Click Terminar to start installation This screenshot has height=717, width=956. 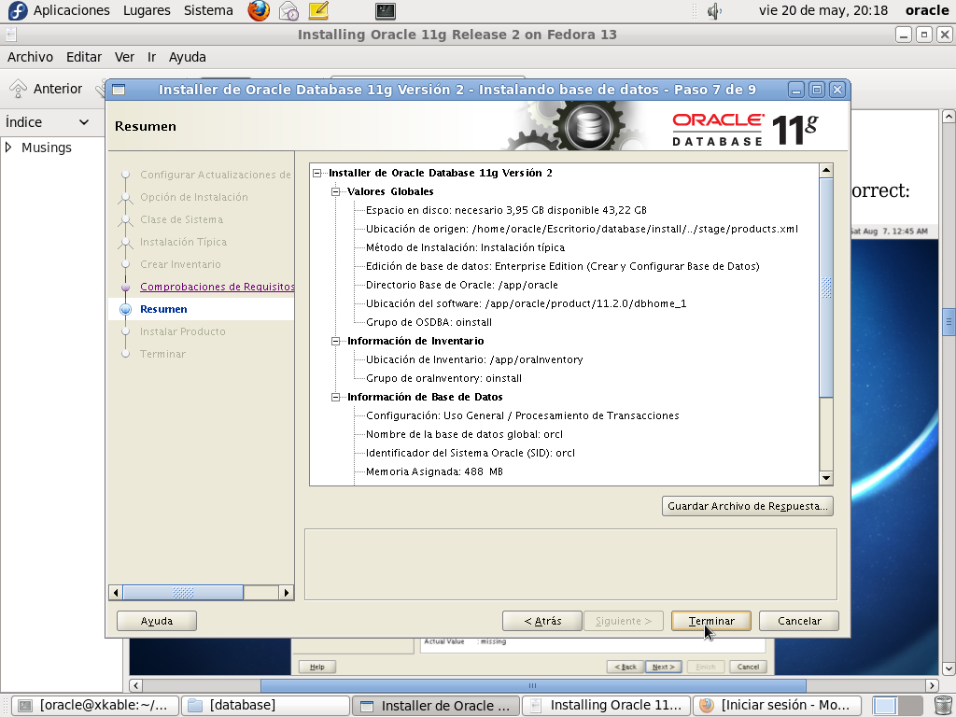tap(710, 621)
